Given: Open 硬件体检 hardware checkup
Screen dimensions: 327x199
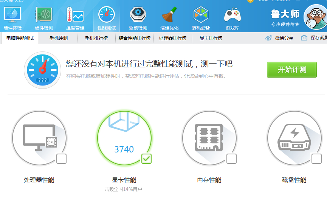Looking at the screenshot, I should click(x=12, y=19).
